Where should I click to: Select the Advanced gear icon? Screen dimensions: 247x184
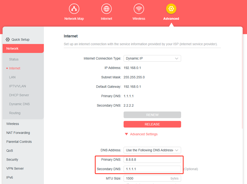(x=171, y=9)
